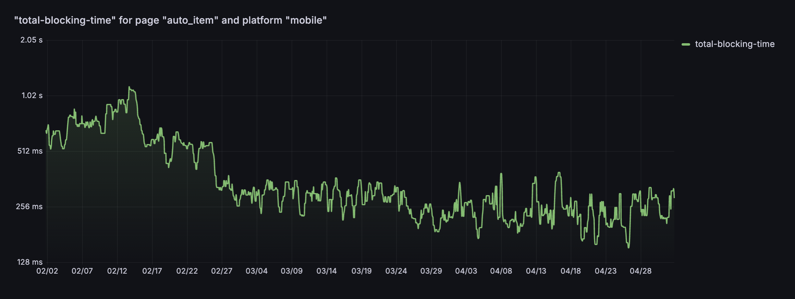Click the green legend color swatch
The width and height of the screenshot is (795, 299).
[x=686, y=44]
